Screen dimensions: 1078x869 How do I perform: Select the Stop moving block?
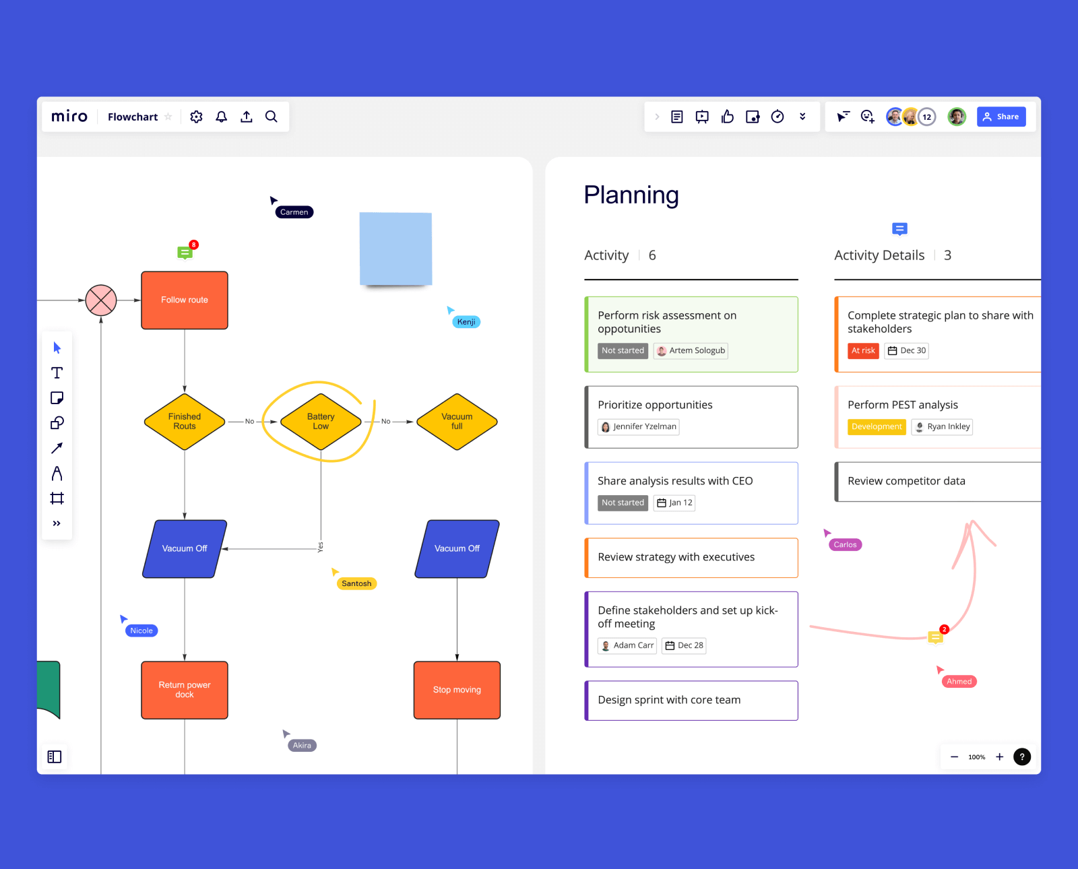457,690
